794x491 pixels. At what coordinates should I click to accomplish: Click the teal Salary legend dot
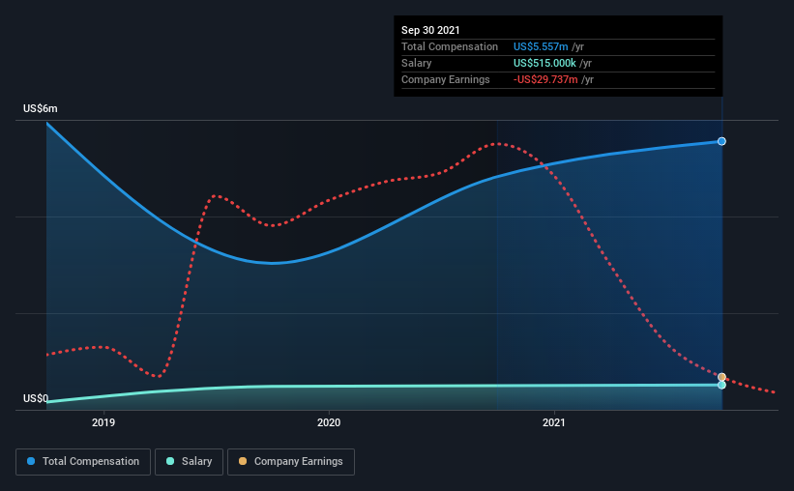tap(170, 461)
